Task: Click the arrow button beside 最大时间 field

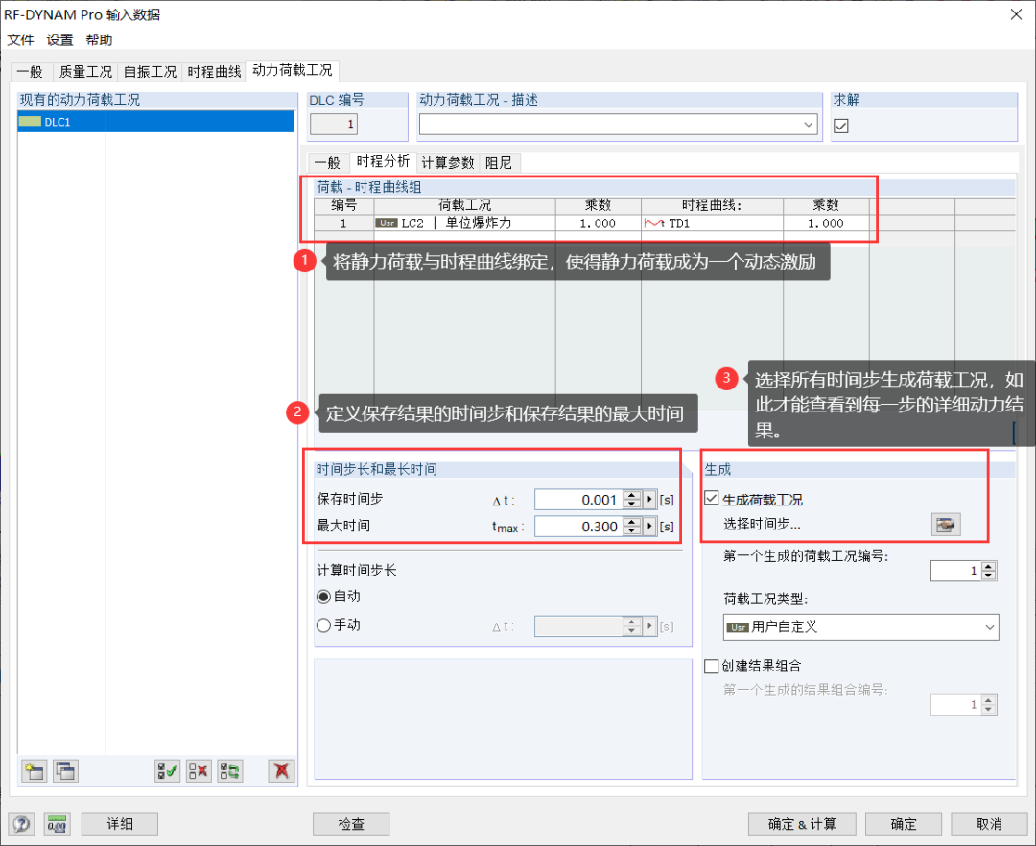Action: pyautogui.click(x=650, y=527)
